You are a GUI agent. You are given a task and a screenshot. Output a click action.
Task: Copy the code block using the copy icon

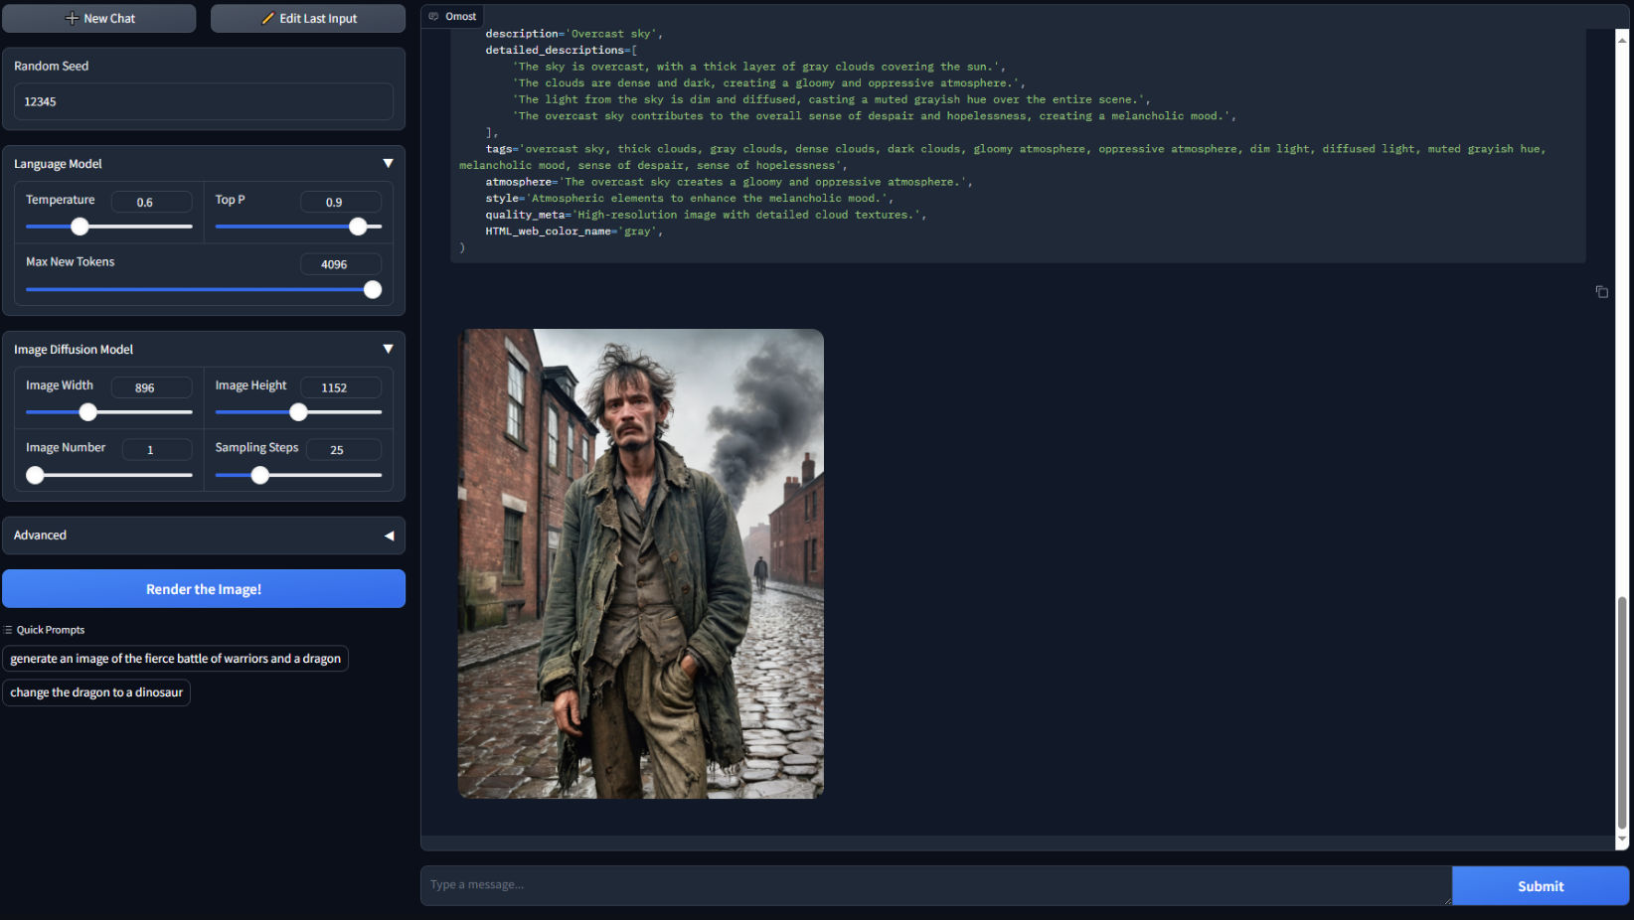click(x=1602, y=291)
